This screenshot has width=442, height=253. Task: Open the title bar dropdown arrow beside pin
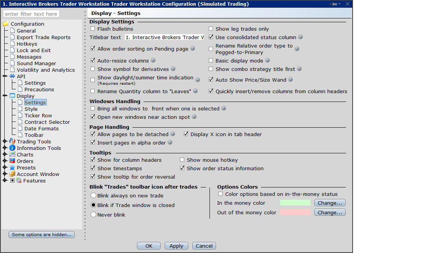pyautogui.click(x=340, y=4)
